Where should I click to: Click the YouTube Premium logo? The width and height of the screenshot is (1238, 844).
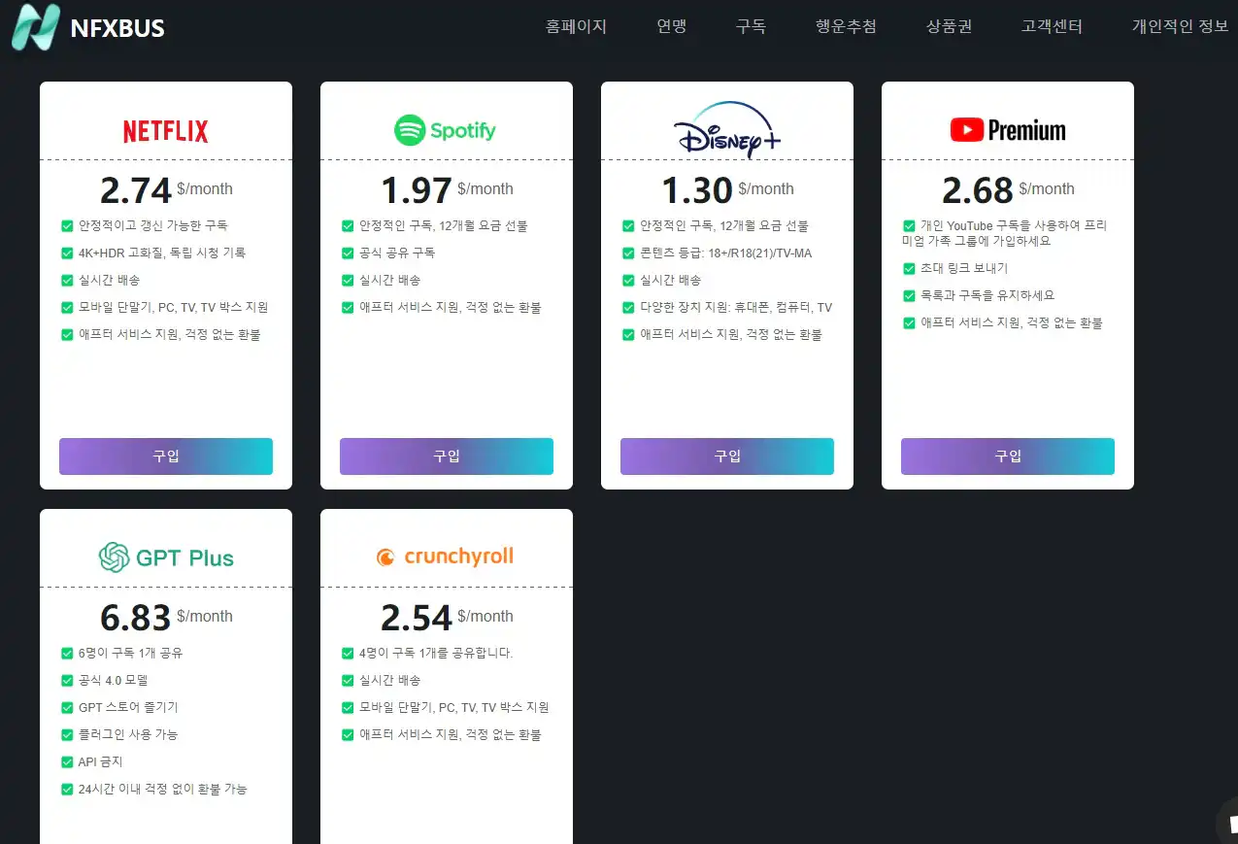[x=1008, y=130]
